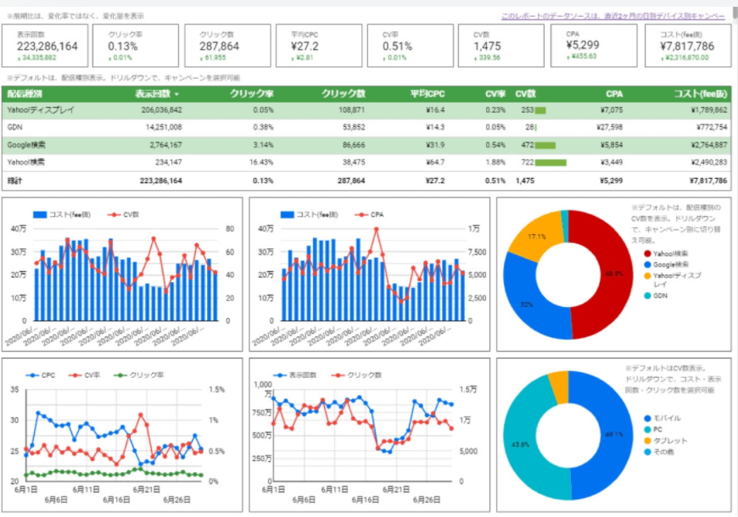
Task: Click the note starting ※デフォルトは above the table
Action: tap(124, 78)
